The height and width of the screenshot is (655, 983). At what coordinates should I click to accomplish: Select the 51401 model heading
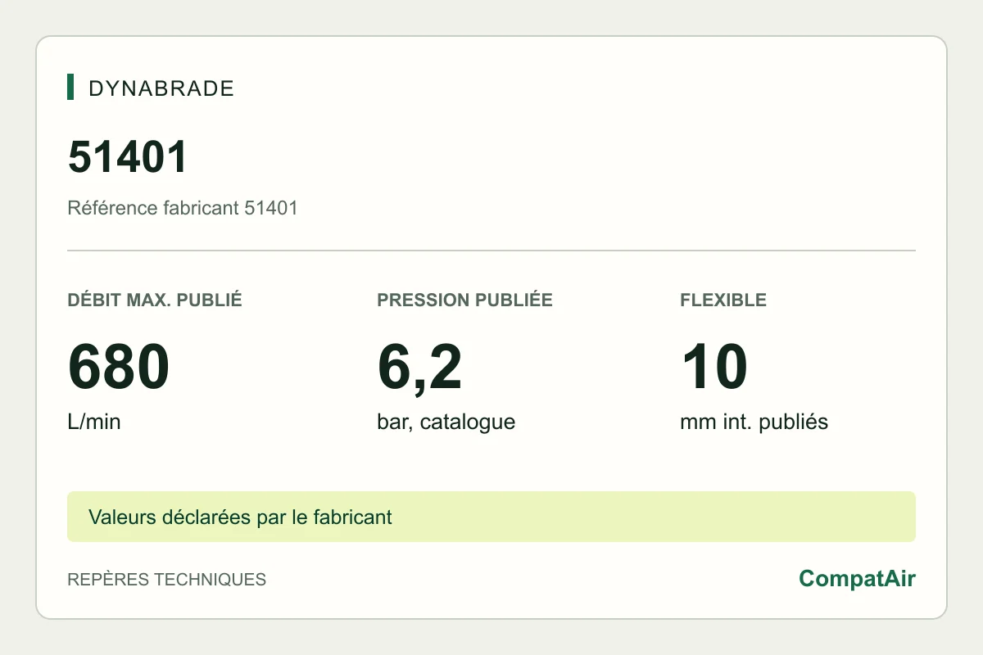128,157
